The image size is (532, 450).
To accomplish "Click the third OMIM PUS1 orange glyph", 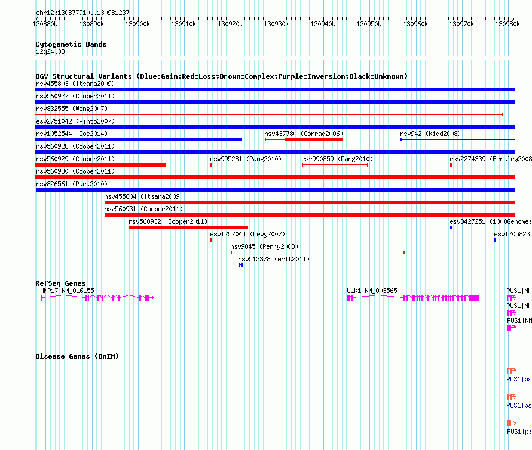I will (512, 423).
